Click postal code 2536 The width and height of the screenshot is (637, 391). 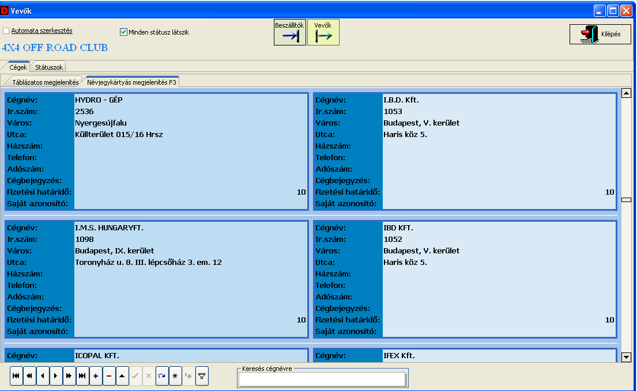coord(84,112)
